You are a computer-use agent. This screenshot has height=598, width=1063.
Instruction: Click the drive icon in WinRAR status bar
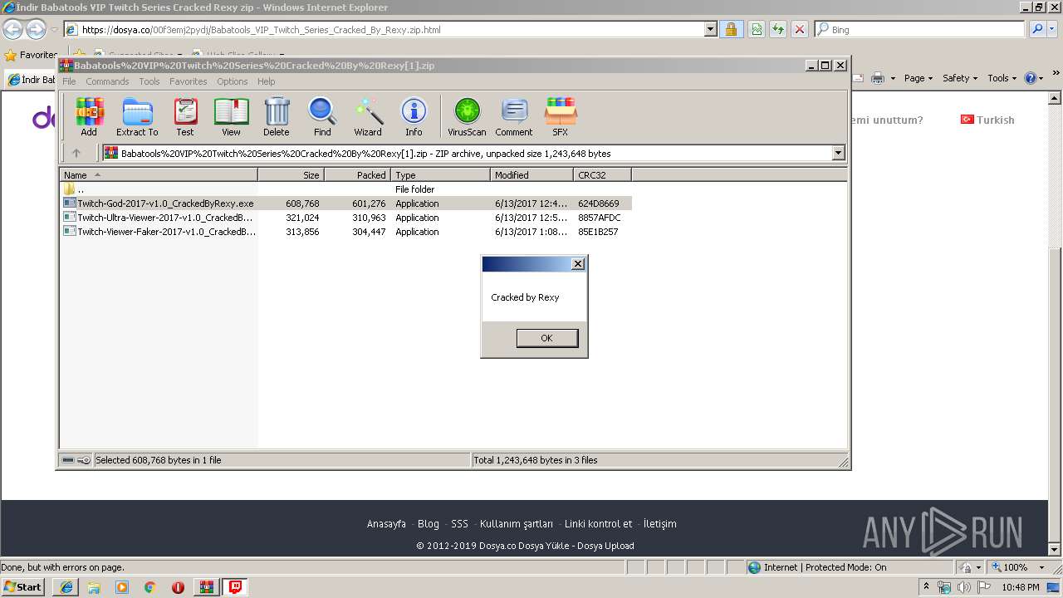(68, 460)
